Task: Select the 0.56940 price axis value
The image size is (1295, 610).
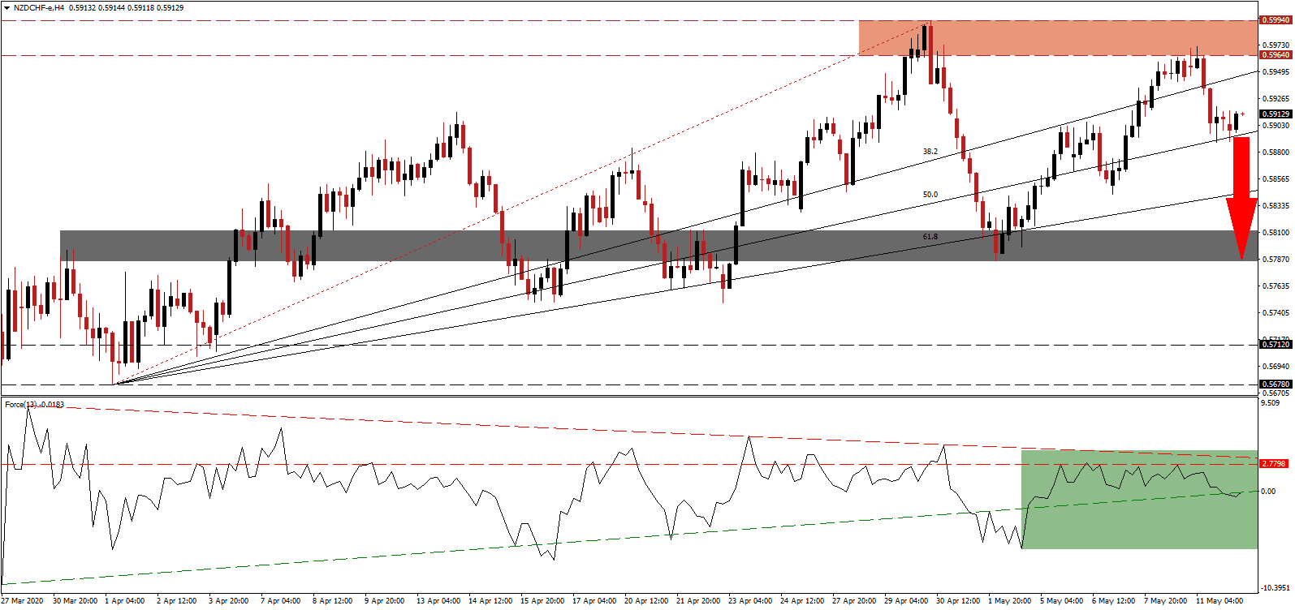Action: click(1277, 367)
